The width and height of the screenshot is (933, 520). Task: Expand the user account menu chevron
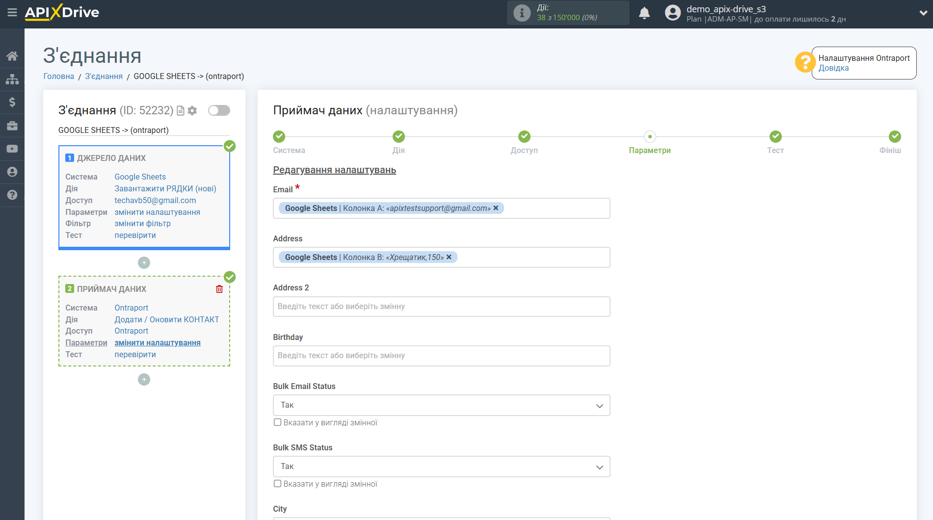coord(923,13)
